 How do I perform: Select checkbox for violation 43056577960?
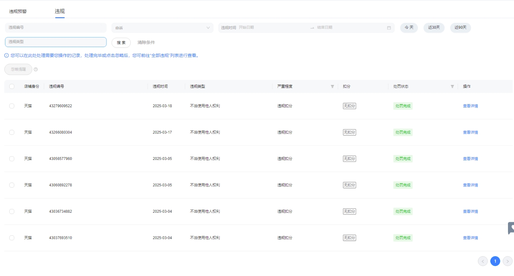click(12, 159)
